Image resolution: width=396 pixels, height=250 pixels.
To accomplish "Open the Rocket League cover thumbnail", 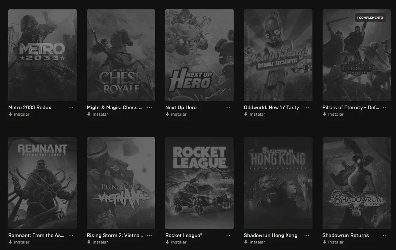I will coord(199,183).
